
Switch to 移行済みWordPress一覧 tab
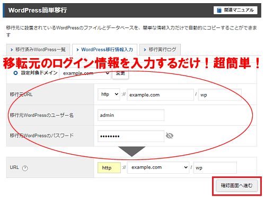[x=38, y=50]
